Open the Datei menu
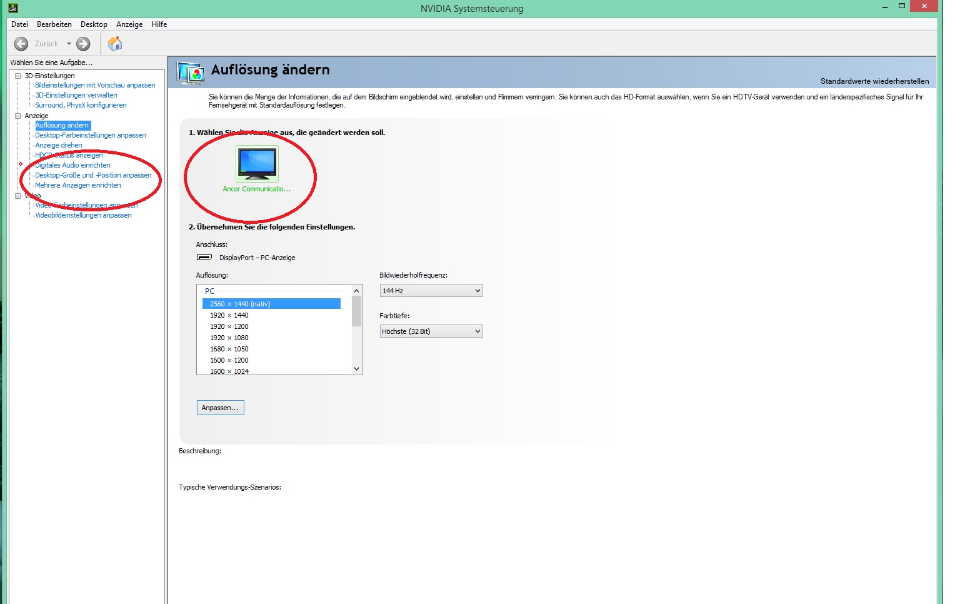Screen dimensions: 960x604 pyautogui.click(x=19, y=24)
